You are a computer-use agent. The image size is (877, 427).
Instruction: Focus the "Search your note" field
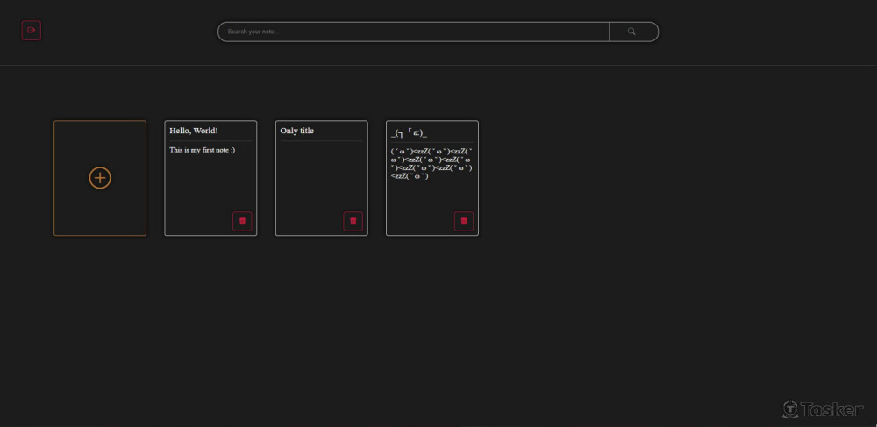(412, 32)
